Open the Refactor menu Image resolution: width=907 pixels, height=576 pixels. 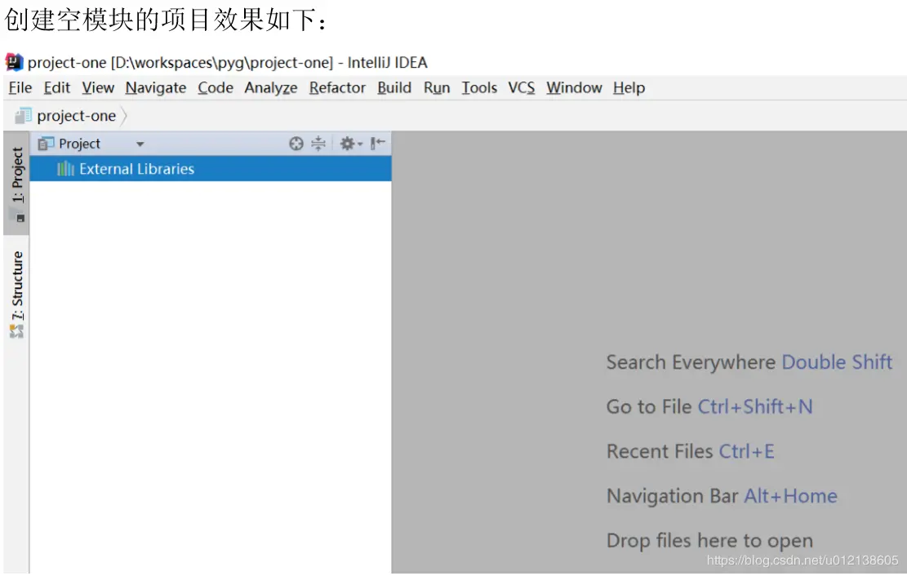[x=337, y=87]
